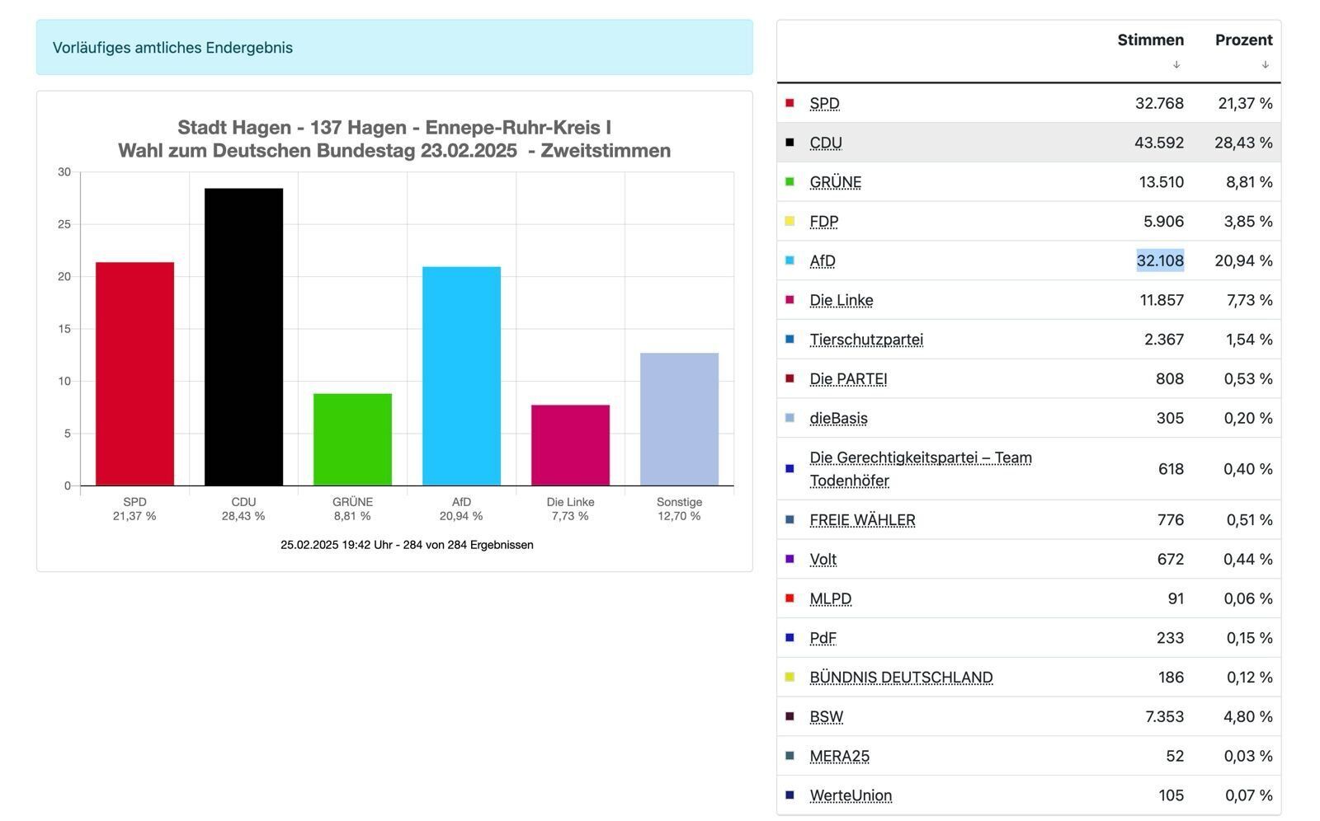Click the lavender Sonstige bar in chart

(679, 420)
